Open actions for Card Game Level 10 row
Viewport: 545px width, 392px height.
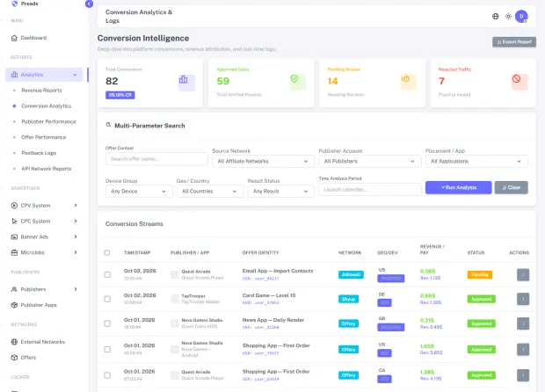pos(523,299)
